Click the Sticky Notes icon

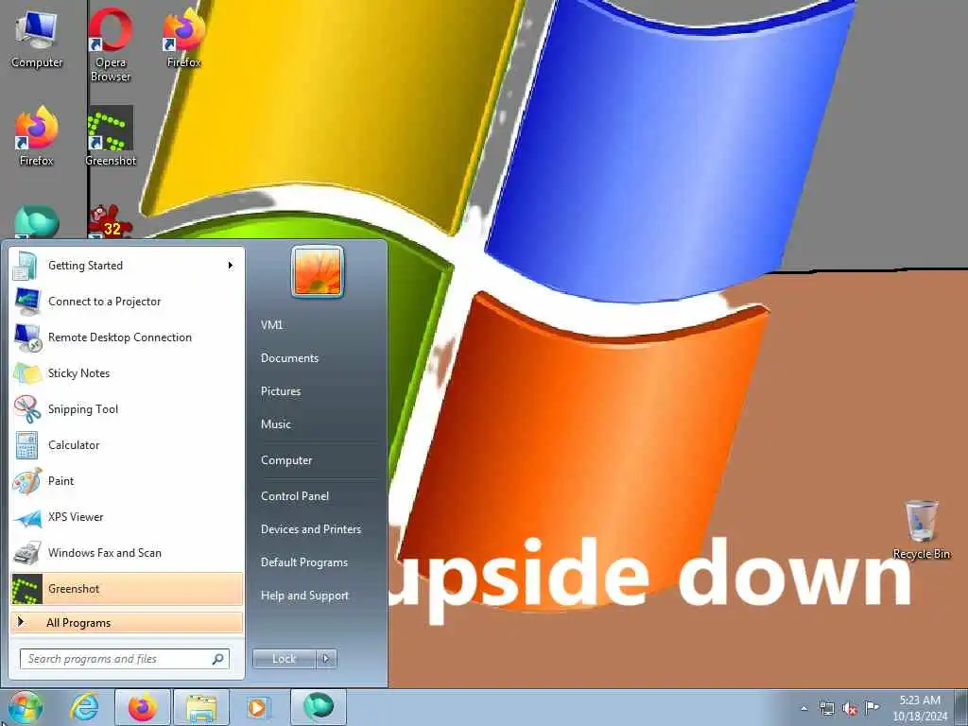point(27,373)
